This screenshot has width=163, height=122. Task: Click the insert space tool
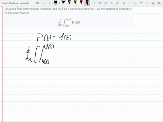(50, 3)
